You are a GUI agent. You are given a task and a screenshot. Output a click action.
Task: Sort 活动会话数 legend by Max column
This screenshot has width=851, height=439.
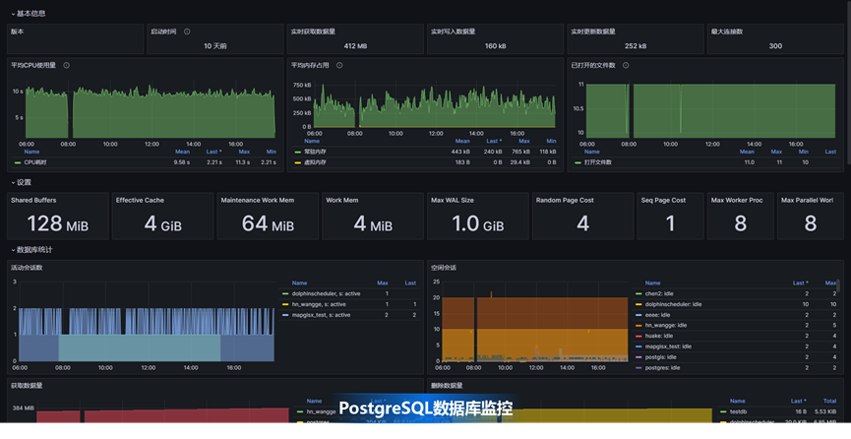pyautogui.click(x=383, y=283)
